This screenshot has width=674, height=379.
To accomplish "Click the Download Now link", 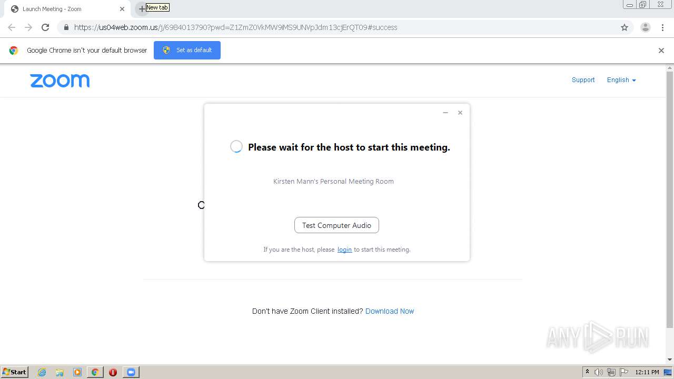I will 390,311.
